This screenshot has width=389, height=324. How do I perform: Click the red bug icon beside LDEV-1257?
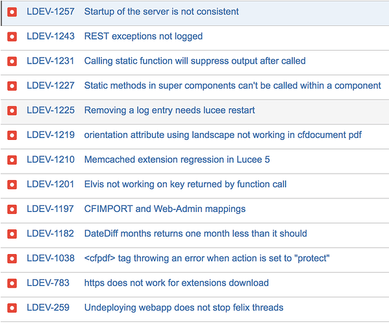(12, 12)
